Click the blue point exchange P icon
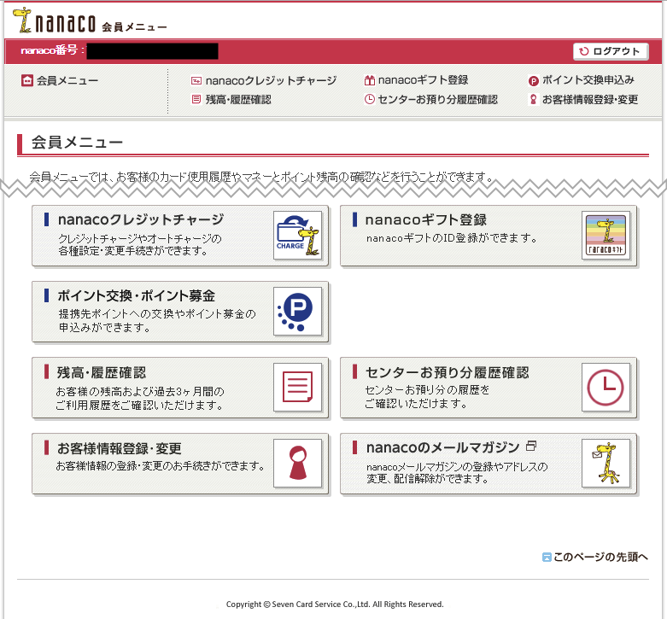 [x=297, y=312]
